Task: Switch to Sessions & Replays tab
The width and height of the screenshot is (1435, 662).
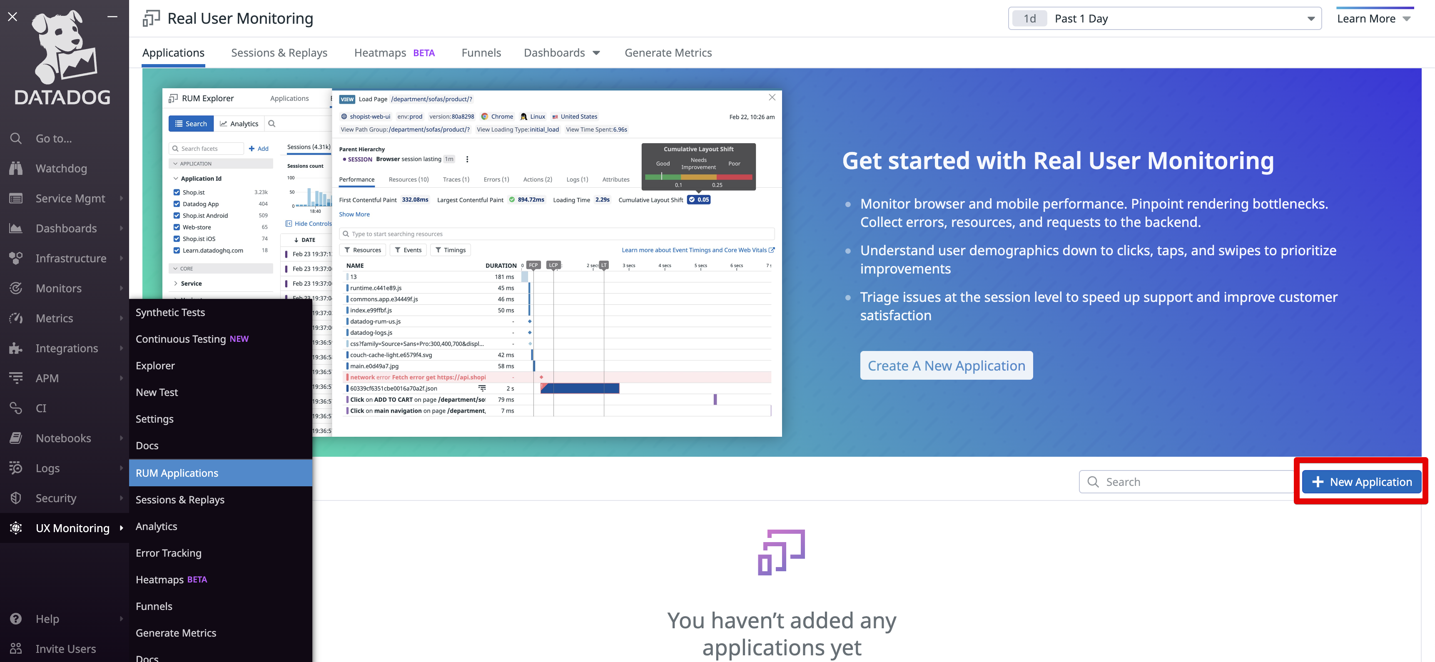Action: [x=279, y=53]
